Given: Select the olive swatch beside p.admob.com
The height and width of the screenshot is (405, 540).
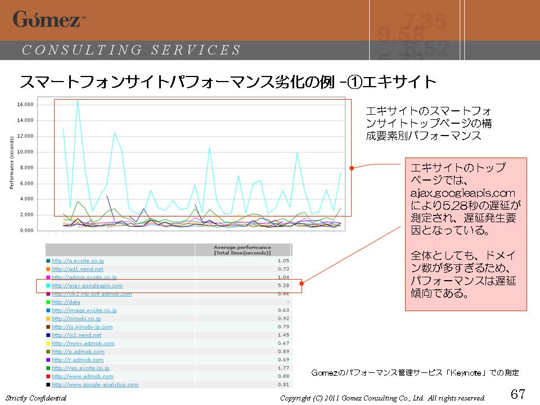Looking at the screenshot, I should pos(48,352).
